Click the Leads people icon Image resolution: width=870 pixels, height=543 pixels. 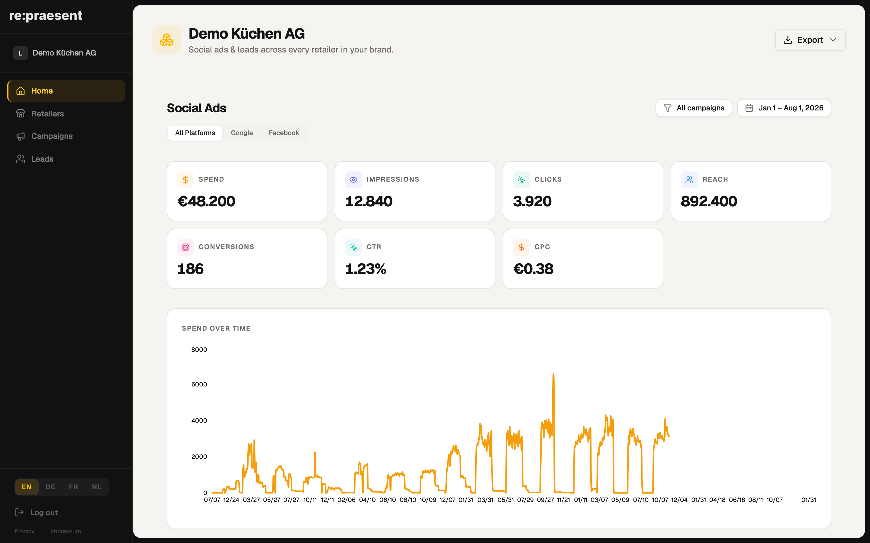pos(21,159)
